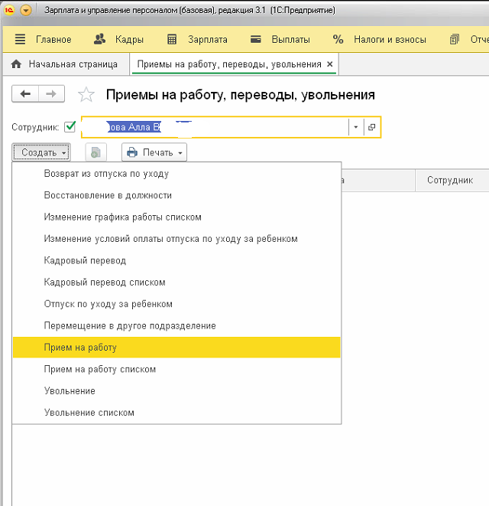The image size is (489, 506).
Task: Select Изменение условий оплаты отпуска по уходу
Action: [x=176, y=239]
